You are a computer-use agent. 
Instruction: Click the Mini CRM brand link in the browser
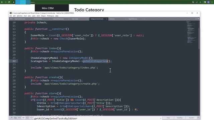pyautogui.click(x=47, y=8)
